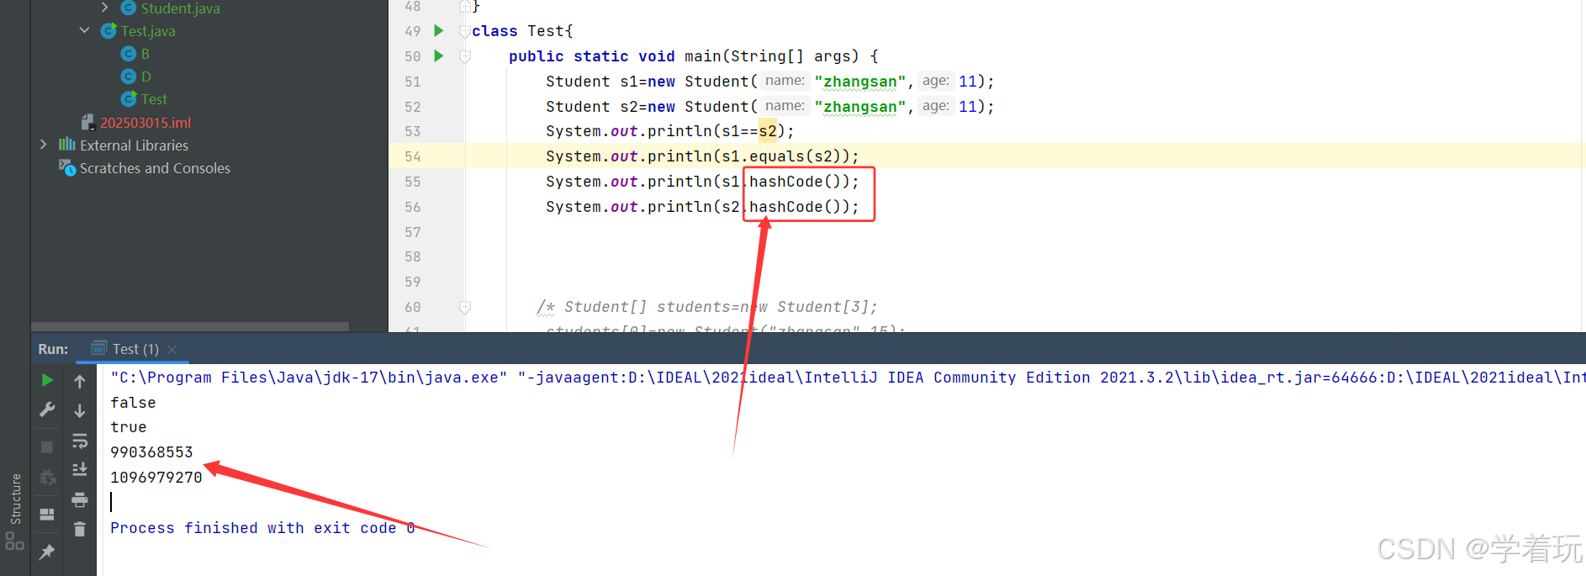Click the 'name:' hint on line 51
The image size is (1586, 576).
coord(785,81)
